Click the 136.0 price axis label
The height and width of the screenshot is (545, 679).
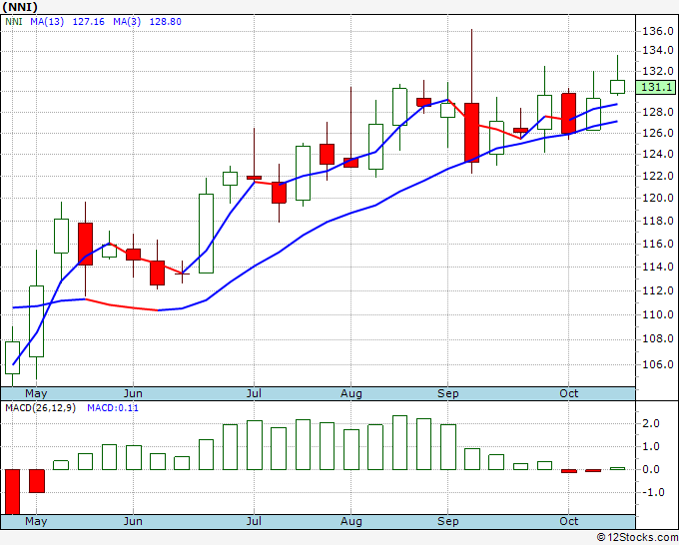click(657, 31)
